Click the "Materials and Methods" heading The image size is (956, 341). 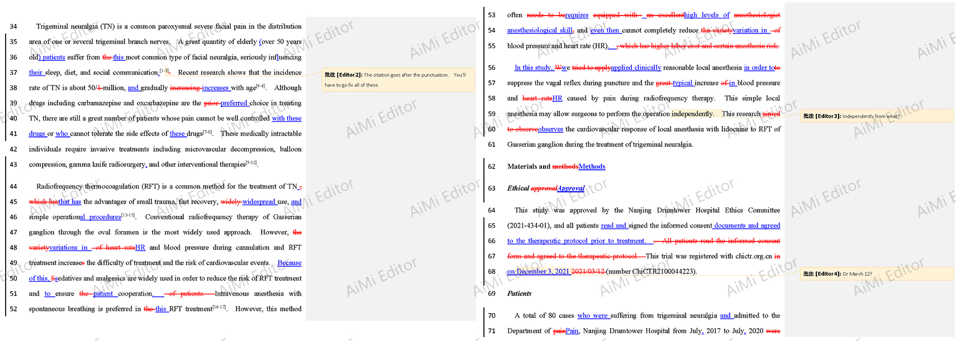[x=556, y=166]
